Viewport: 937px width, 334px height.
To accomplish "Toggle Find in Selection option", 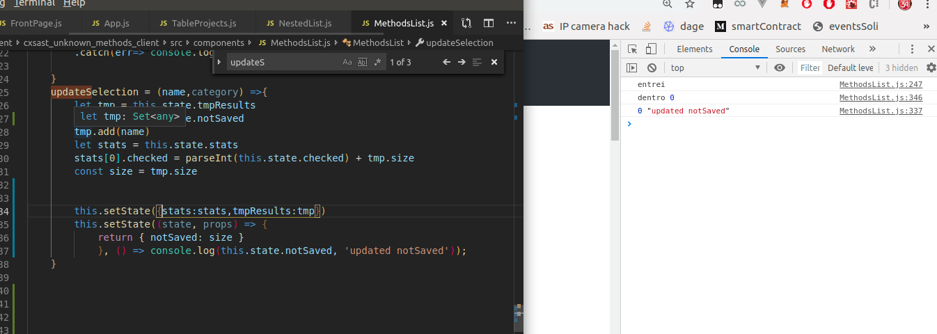I will tap(477, 62).
